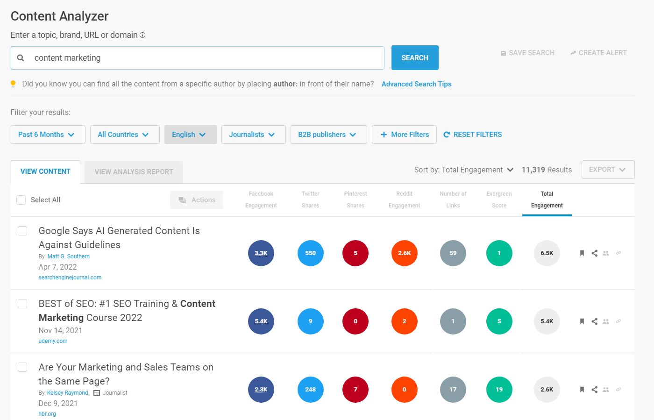Click the info icon beside domain prompt
The width and height of the screenshot is (654, 420).
coord(142,35)
